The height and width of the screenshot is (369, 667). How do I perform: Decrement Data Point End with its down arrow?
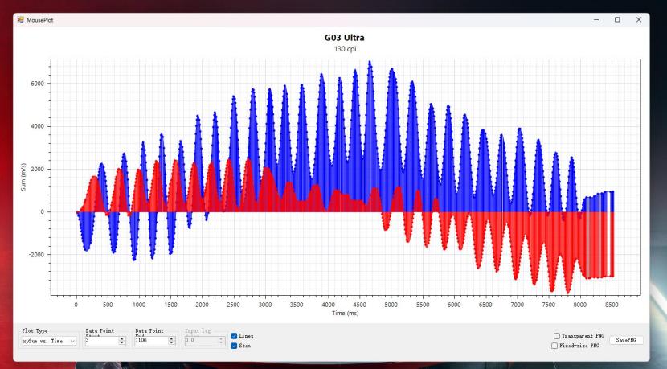click(x=171, y=343)
